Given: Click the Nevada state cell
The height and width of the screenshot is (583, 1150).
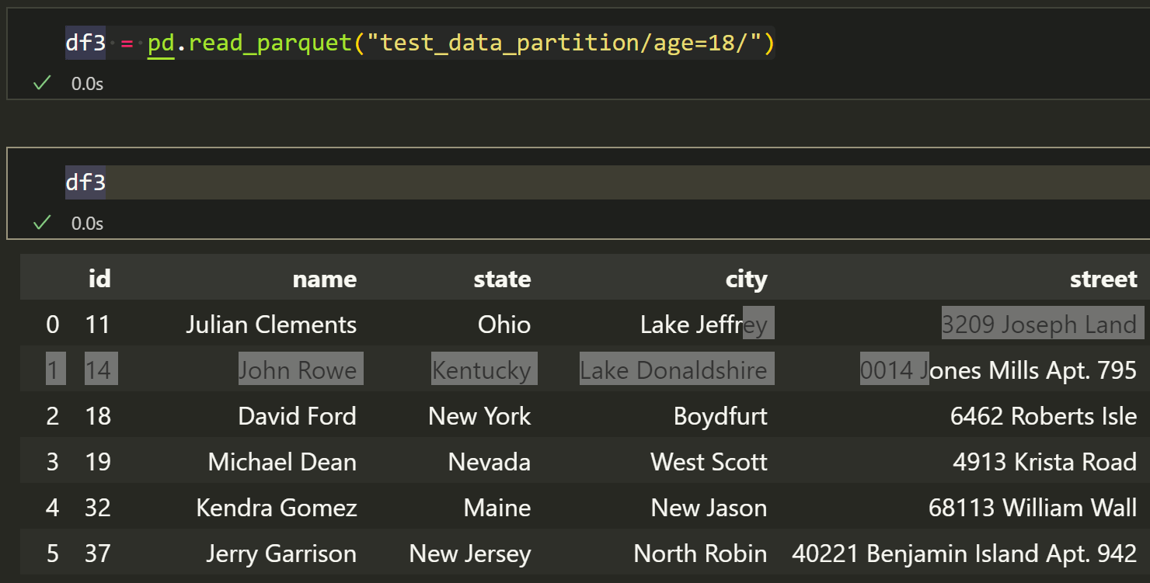Looking at the screenshot, I should click(490, 461).
